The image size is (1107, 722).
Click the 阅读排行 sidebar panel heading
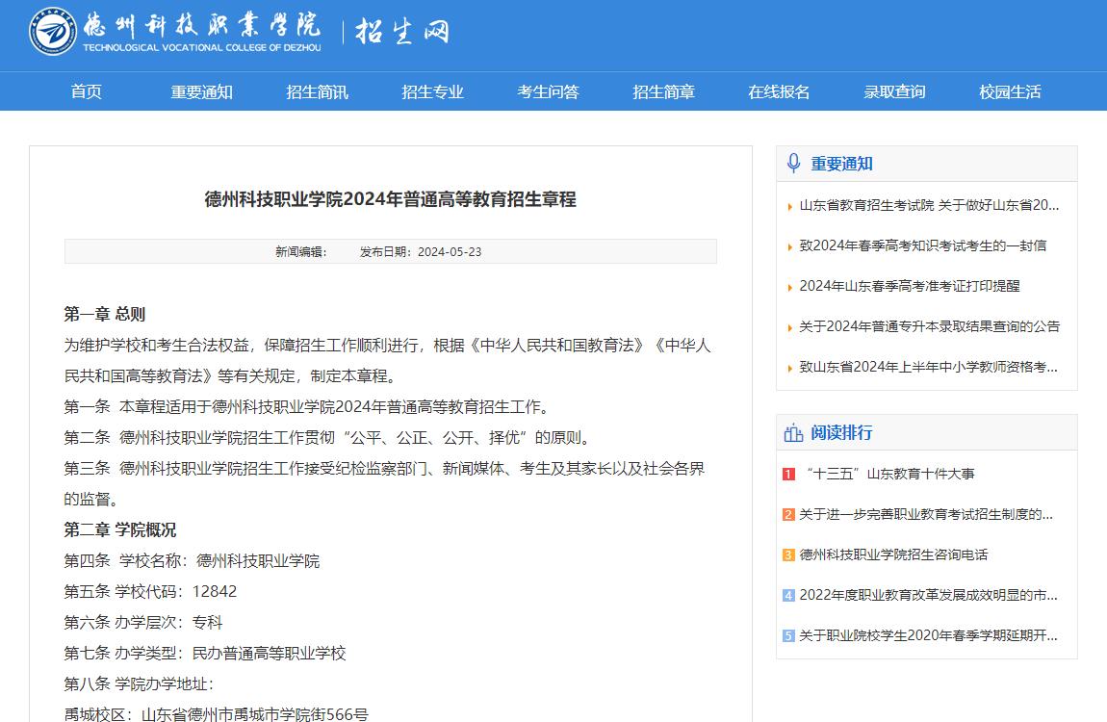point(841,432)
